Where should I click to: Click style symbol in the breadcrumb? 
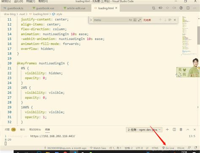click(x=59, y=14)
